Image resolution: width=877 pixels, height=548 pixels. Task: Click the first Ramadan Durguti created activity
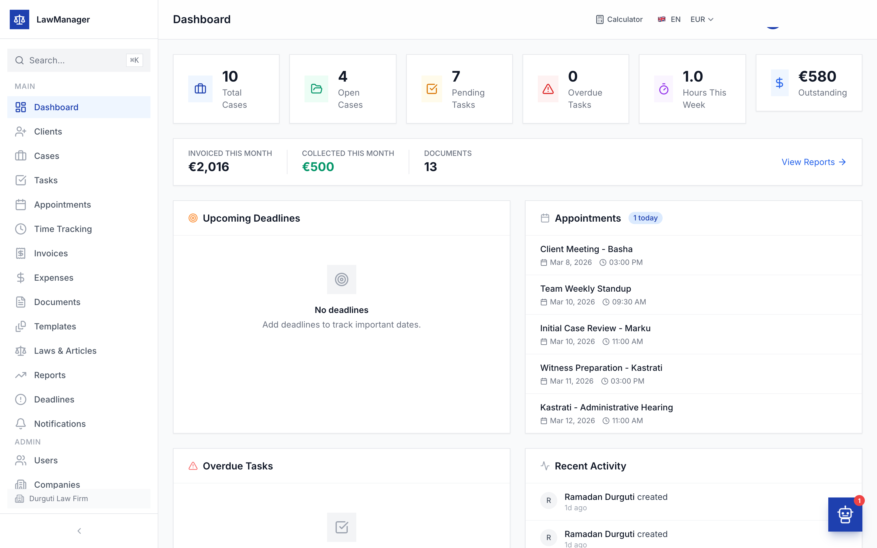pyautogui.click(x=693, y=502)
